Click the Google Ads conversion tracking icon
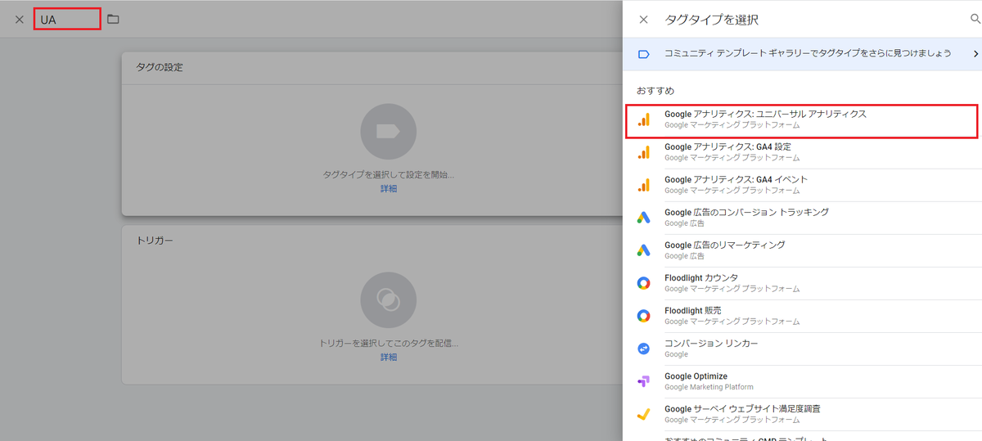The height and width of the screenshot is (441, 982). pyautogui.click(x=644, y=218)
